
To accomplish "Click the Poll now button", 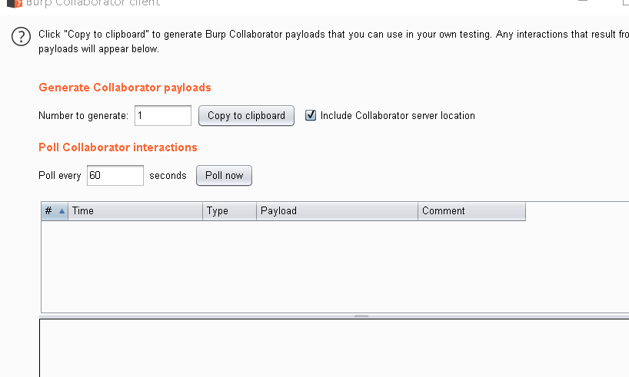I will [225, 176].
